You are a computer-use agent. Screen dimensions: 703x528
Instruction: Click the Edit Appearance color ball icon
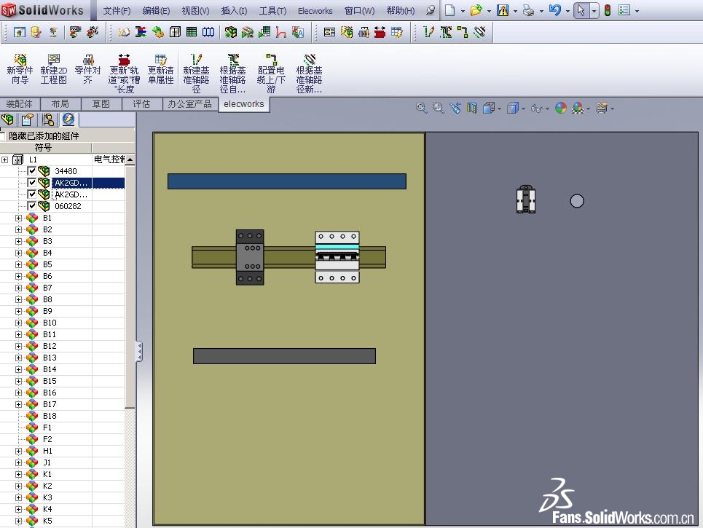(560, 108)
